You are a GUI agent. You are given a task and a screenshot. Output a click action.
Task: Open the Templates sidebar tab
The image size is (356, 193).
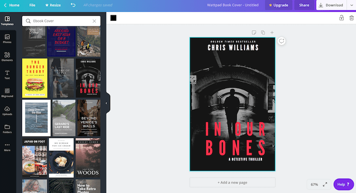(x=7, y=21)
